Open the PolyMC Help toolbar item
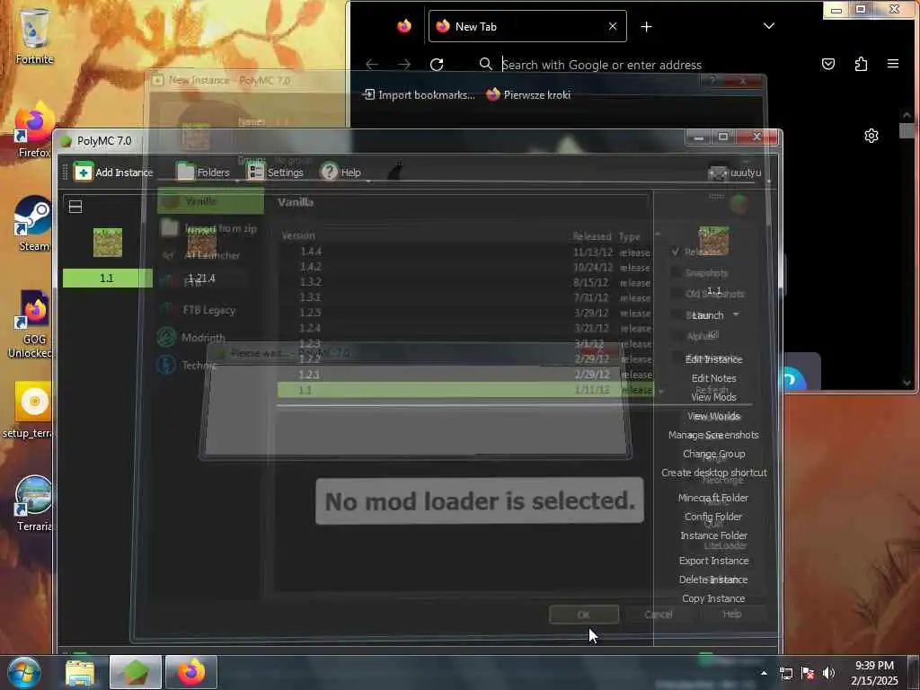This screenshot has height=690, width=920. (341, 172)
